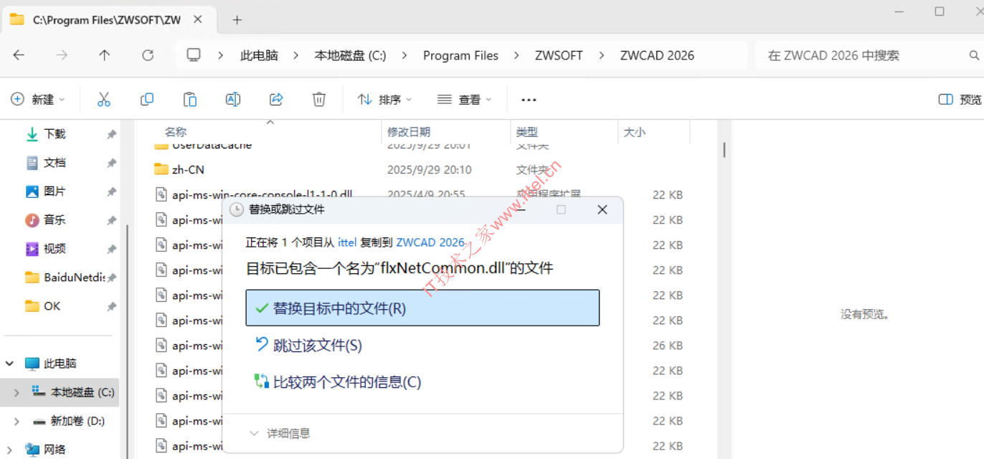This screenshot has height=459, width=984.
Task: Click the Copy icon in the toolbar
Action: (x=147, y=100)
